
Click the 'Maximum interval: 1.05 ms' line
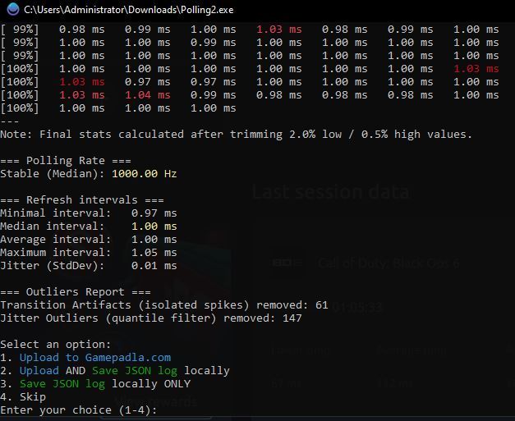pos(89,252)
